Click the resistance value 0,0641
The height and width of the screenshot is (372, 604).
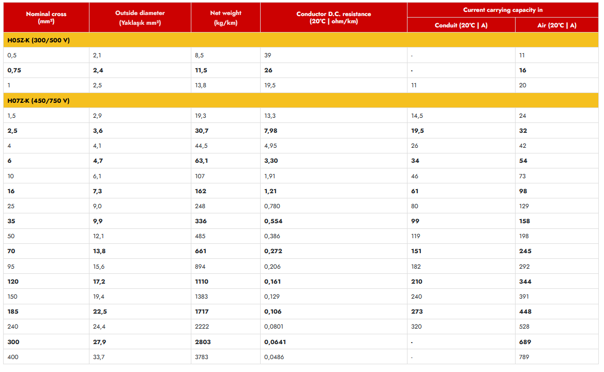point(275,342)
